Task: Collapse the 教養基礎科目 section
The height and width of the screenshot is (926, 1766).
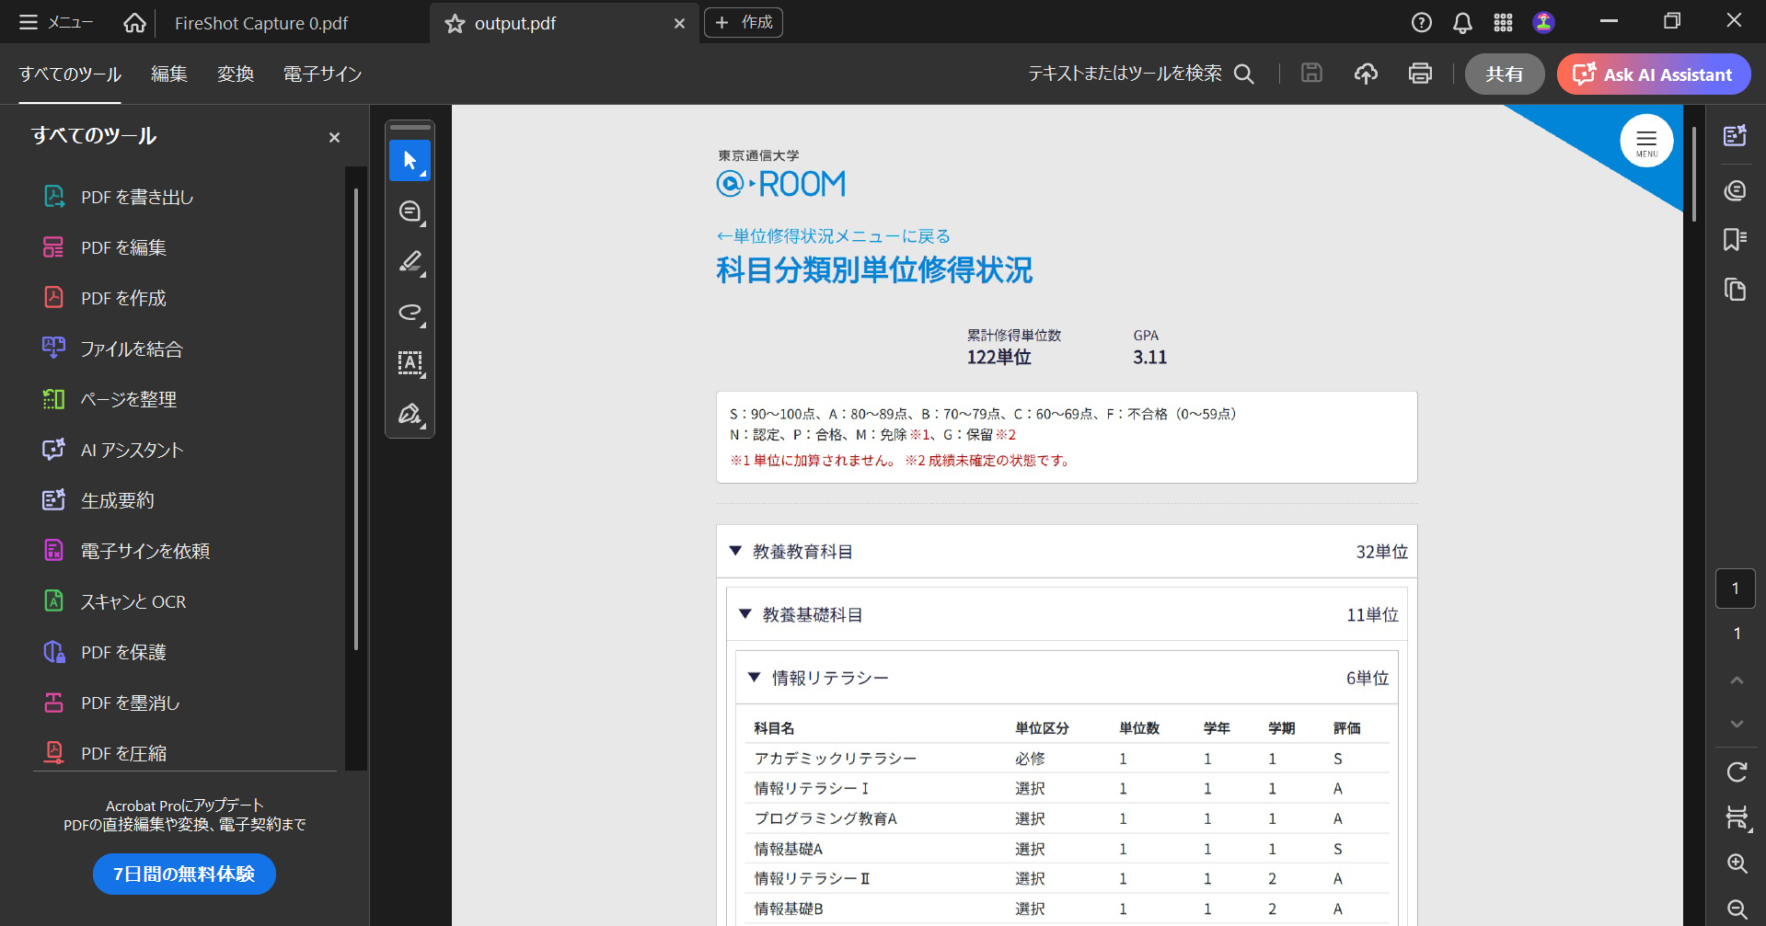Action: tap(745, 614)
